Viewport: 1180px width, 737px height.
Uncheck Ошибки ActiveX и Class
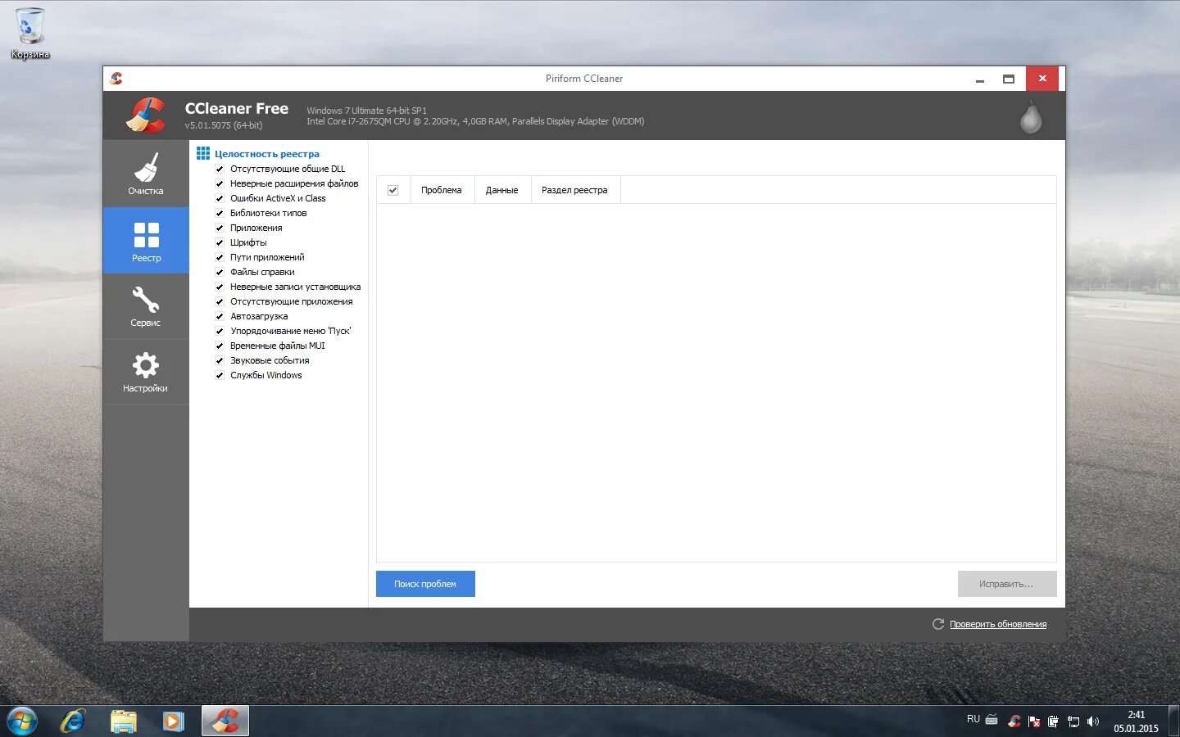[x=220, y=198]
